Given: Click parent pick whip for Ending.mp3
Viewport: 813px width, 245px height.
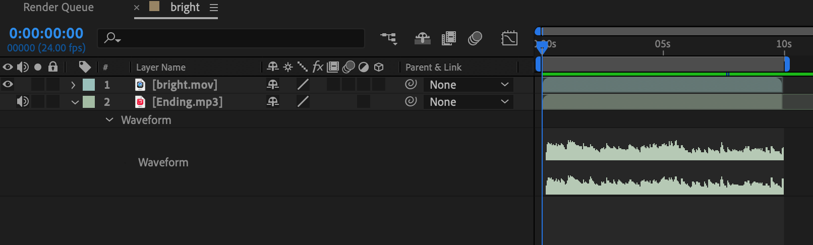Looking at the screenshot, I should coord(411,101).
